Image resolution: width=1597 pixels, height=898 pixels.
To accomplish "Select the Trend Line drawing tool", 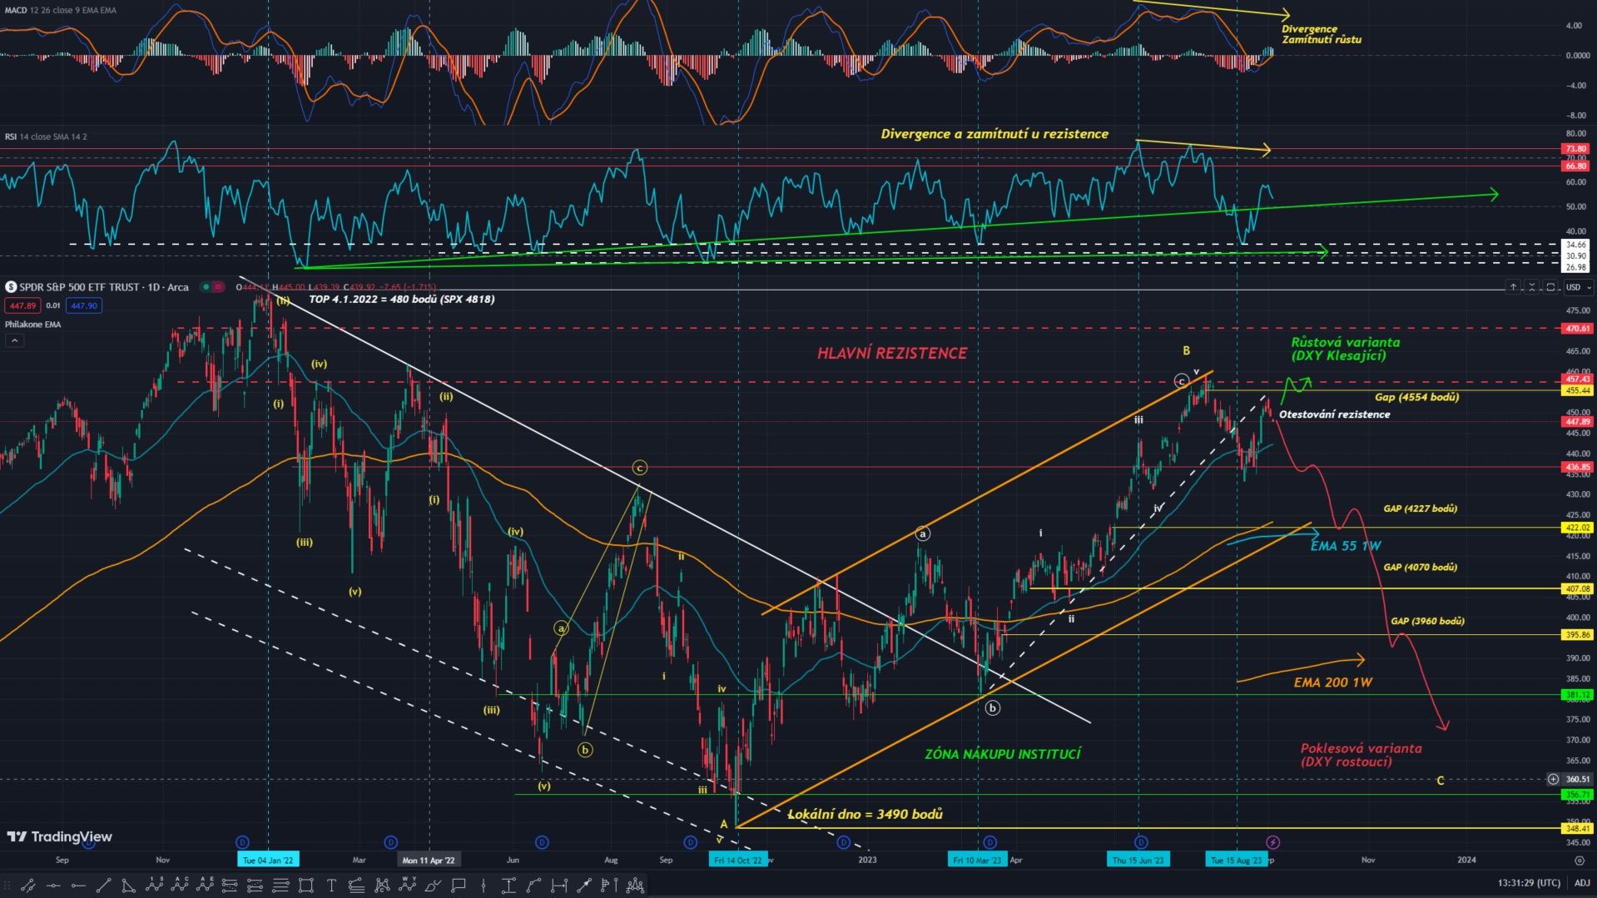I will 104,886.
